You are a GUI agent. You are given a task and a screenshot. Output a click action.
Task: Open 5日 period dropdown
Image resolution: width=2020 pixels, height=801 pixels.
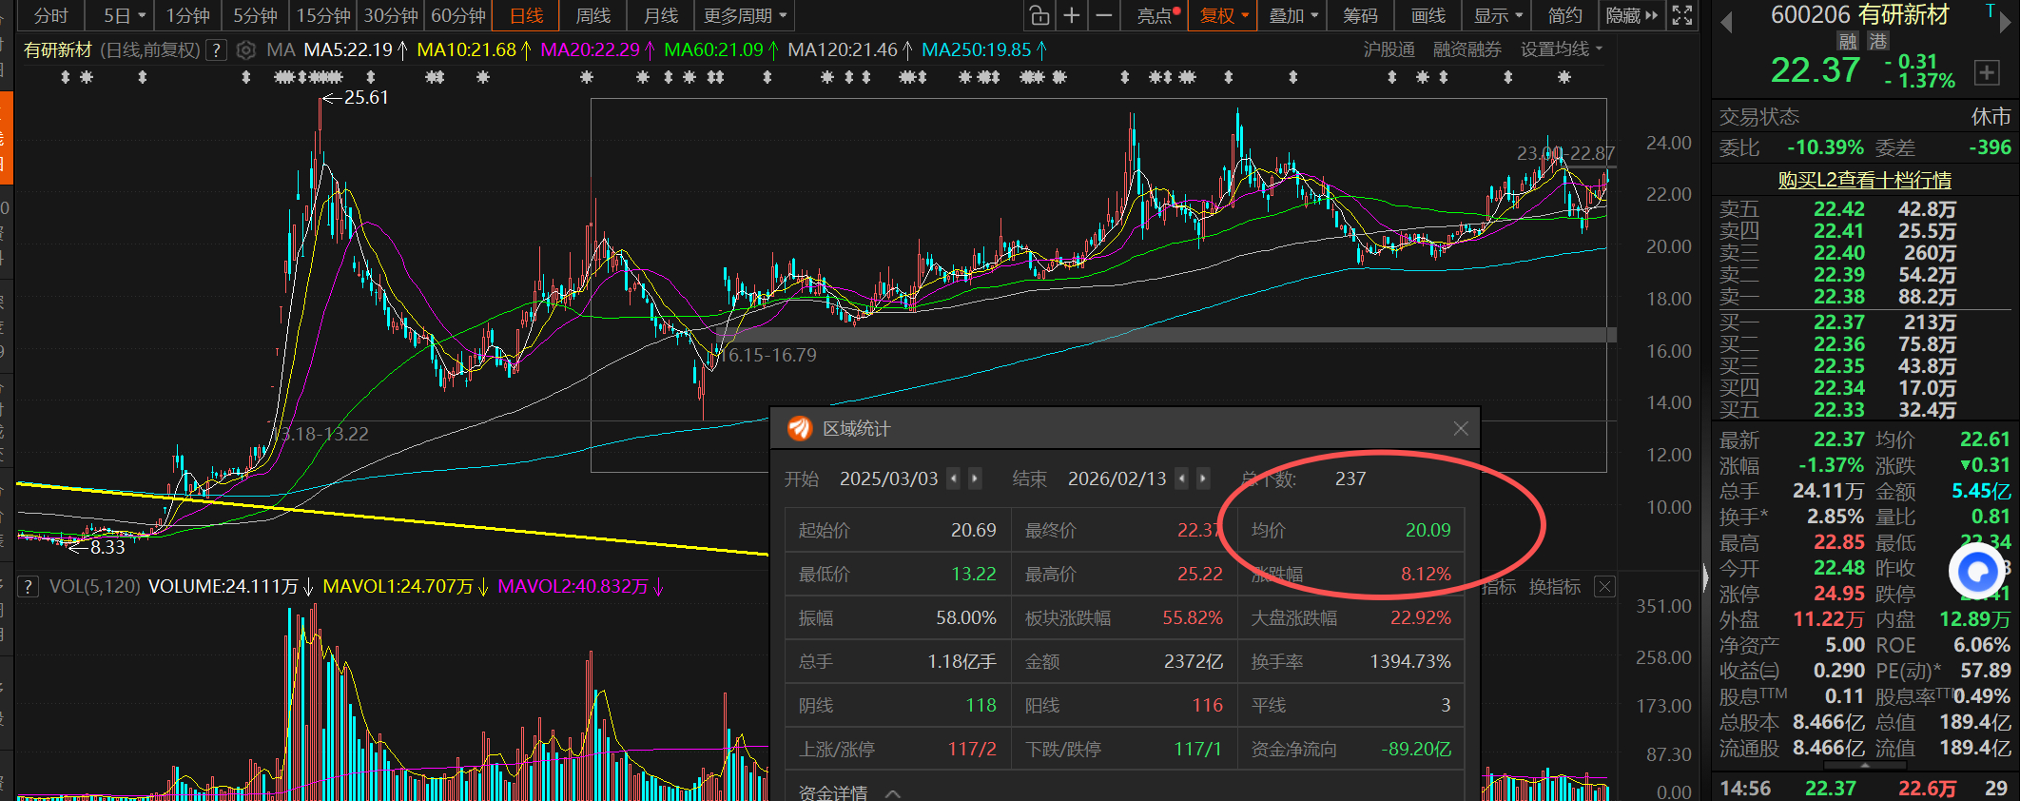pyautogui.click(x=124, y=15)
